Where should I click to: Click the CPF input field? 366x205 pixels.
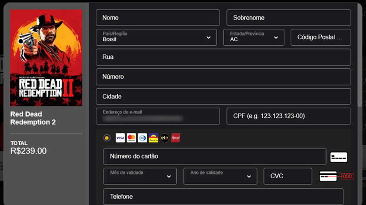click(x=289, y=116)
